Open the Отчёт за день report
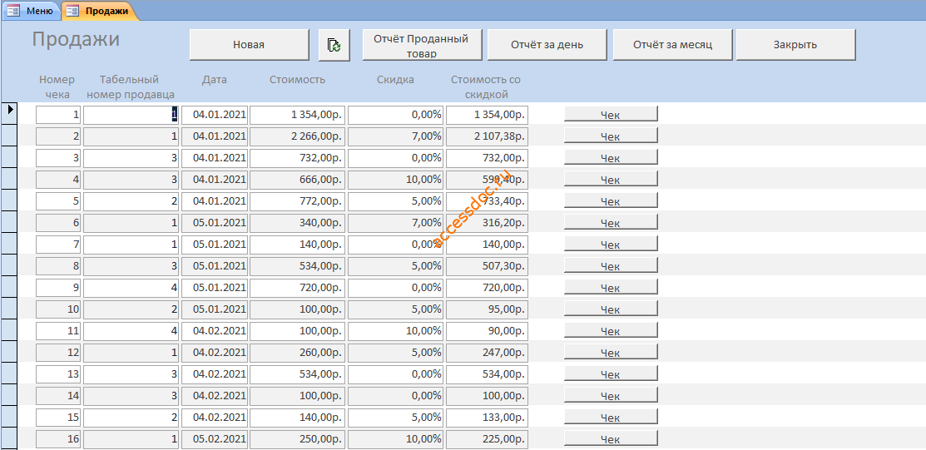 [547, 45]
